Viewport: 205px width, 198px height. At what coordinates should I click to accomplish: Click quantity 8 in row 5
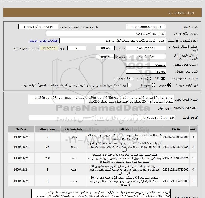pos(47,181)
